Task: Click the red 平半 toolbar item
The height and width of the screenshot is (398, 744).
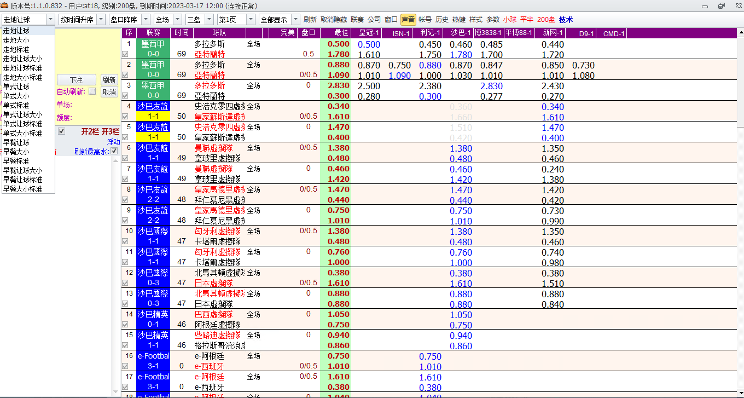Action: pos(527,20)
